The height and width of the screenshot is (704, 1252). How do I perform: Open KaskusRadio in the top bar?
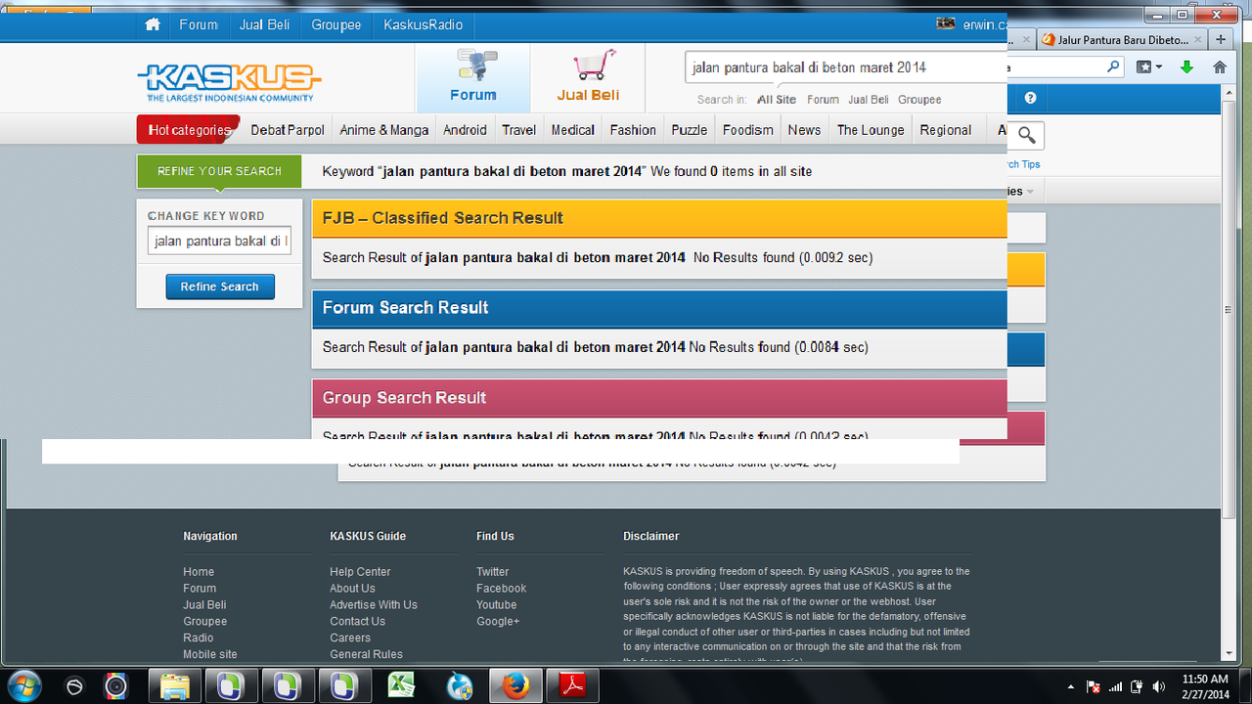tap(423, 24)
